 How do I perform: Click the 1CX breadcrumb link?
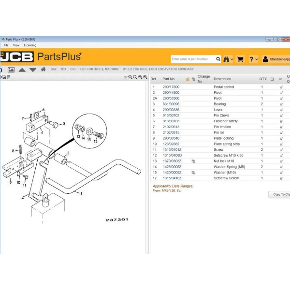click(63, 69)
